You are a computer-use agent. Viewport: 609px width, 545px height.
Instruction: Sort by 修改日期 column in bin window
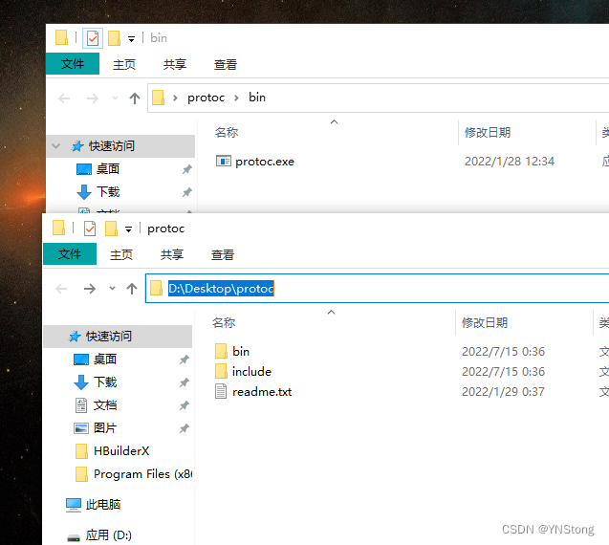coord(488,133)
